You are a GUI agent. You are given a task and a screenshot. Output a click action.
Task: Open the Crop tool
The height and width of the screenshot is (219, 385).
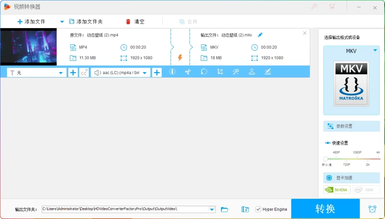(x=220, y=71)
